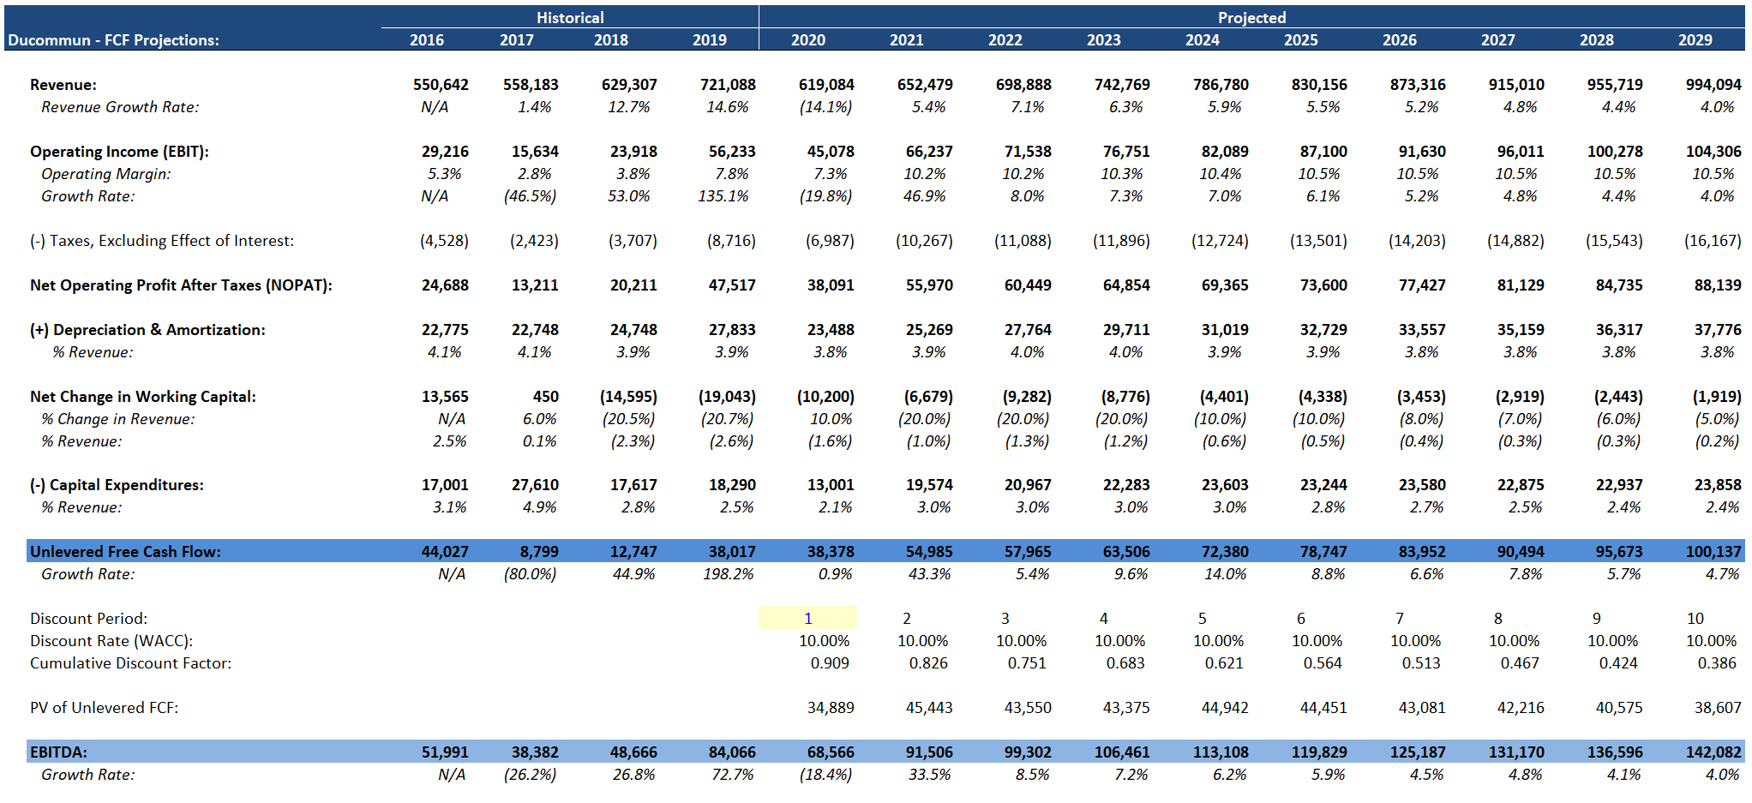Select the 2016 column header
1752x803 pixels.
[x=427, y=40]
